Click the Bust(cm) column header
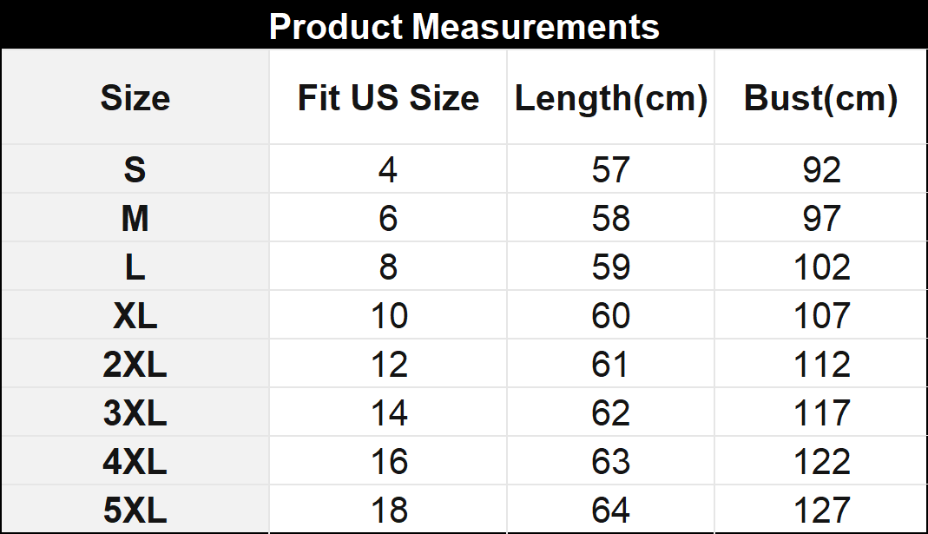The width and height of the screenshot is (928, 534). pos(820,98)
